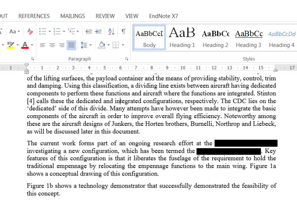Apply numbered list formatting

pos(57,31)
